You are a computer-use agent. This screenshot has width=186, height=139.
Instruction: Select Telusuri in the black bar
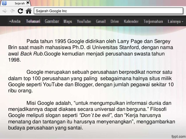pos(33,21)
